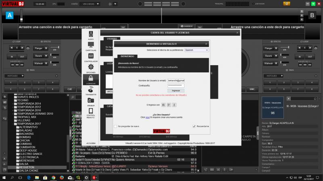Click left deck TAP tempo button

[x=123, y=27]
